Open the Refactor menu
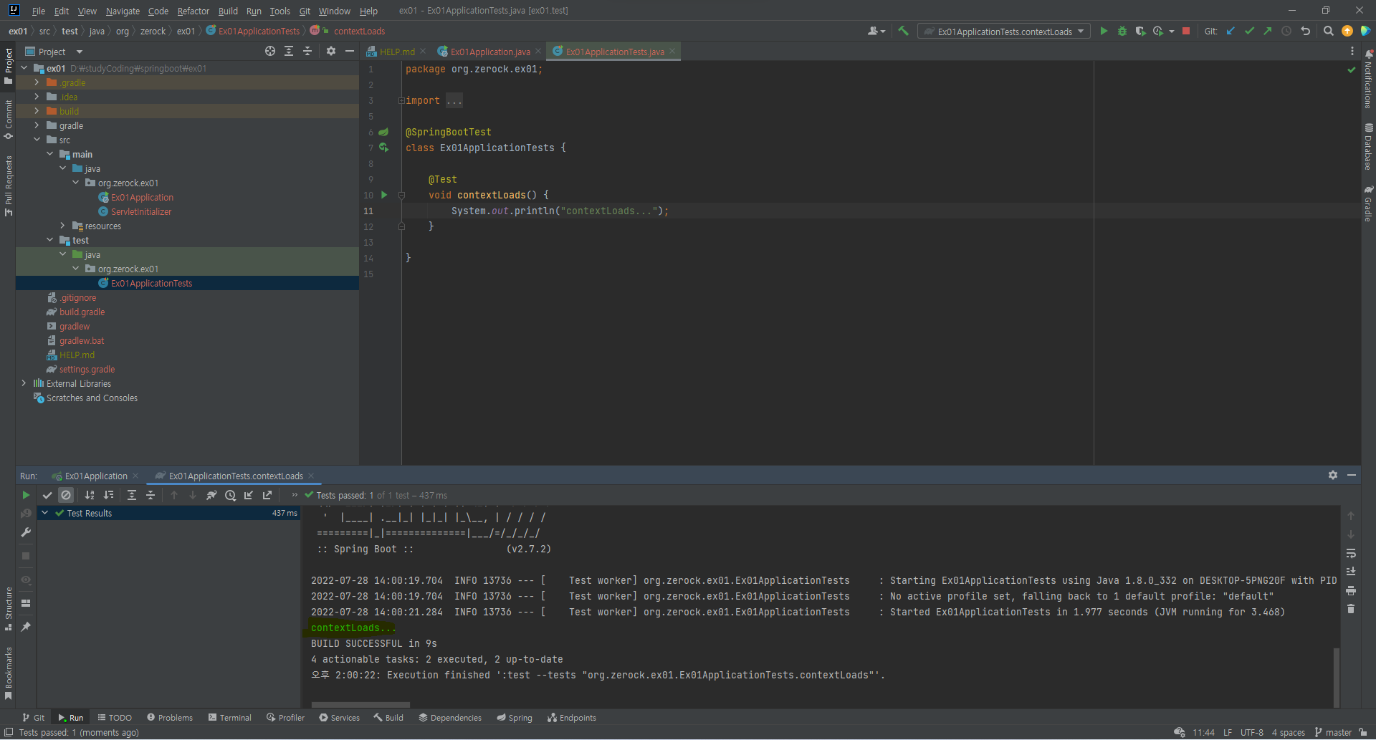The height and width of the screenshot is (740, 1376). tap(193, 11)
